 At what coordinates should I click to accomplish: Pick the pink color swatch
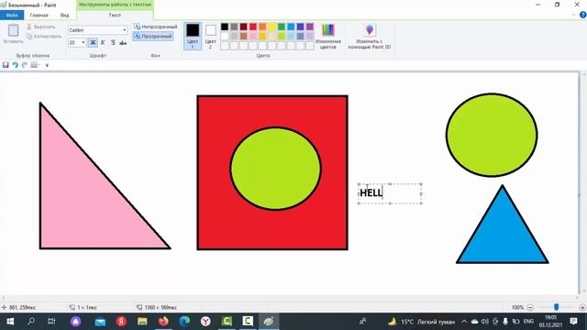click(253, 37)
